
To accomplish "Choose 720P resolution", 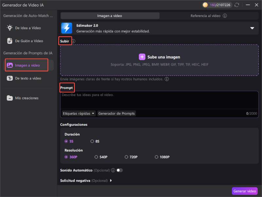I will click(x=127, y=157).
